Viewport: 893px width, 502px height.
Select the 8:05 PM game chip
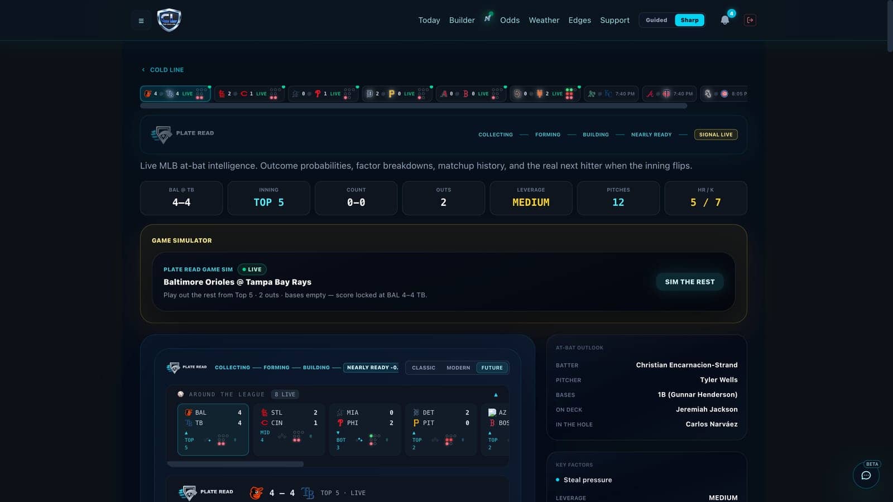click(x=724, y=94)
